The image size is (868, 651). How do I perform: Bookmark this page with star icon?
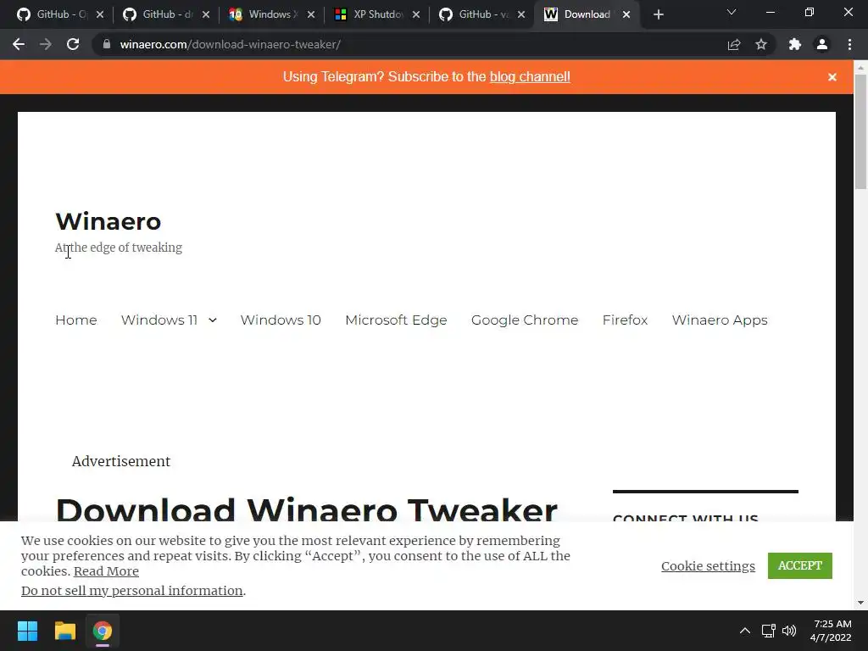pos(761,44)
